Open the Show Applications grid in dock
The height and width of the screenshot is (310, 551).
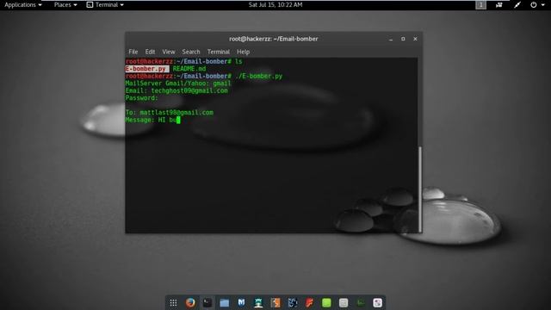173,302
